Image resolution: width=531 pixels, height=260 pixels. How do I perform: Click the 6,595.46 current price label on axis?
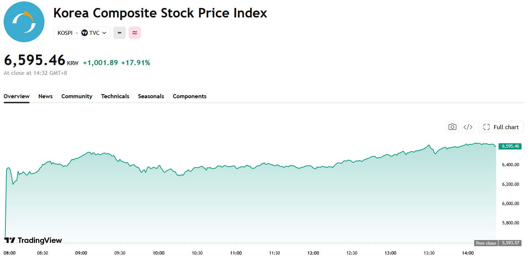(x=510, y=146)
